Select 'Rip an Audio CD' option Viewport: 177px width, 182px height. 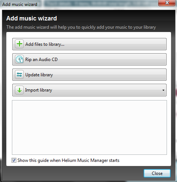[89, 59]
